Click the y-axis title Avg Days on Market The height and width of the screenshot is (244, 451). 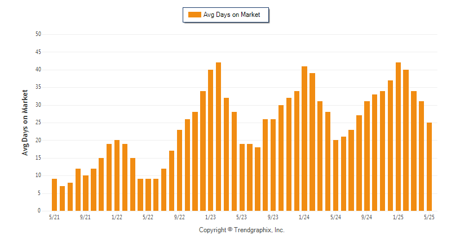(25, 123)
